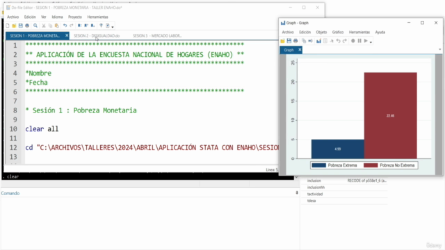
Task: Select the red 22.46 bar in graph
Action: coord(391,115)
